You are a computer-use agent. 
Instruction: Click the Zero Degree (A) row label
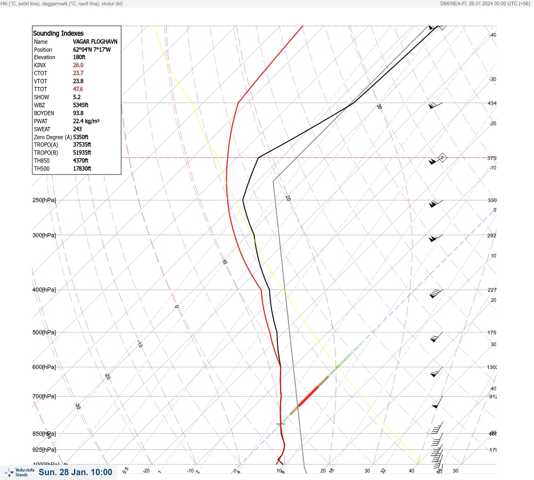click(x=53, y=137)
